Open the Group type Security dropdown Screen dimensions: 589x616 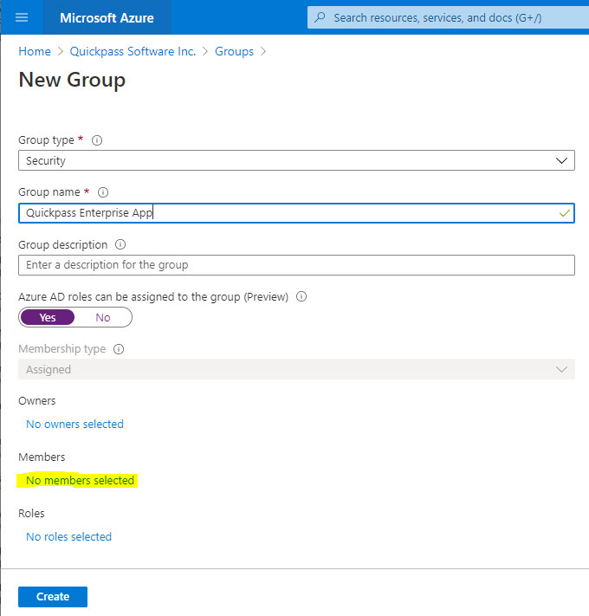tap(296, 160)
